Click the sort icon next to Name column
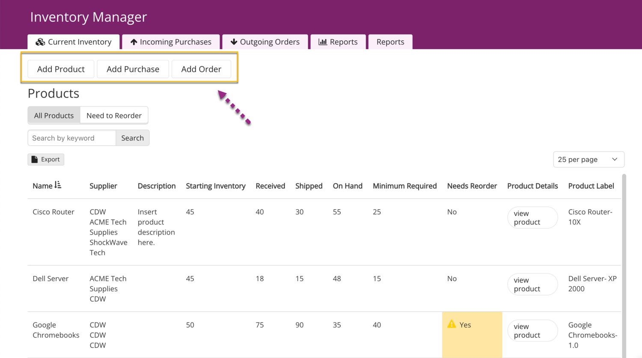Screen dimensions: 642x358 (58, 185)
